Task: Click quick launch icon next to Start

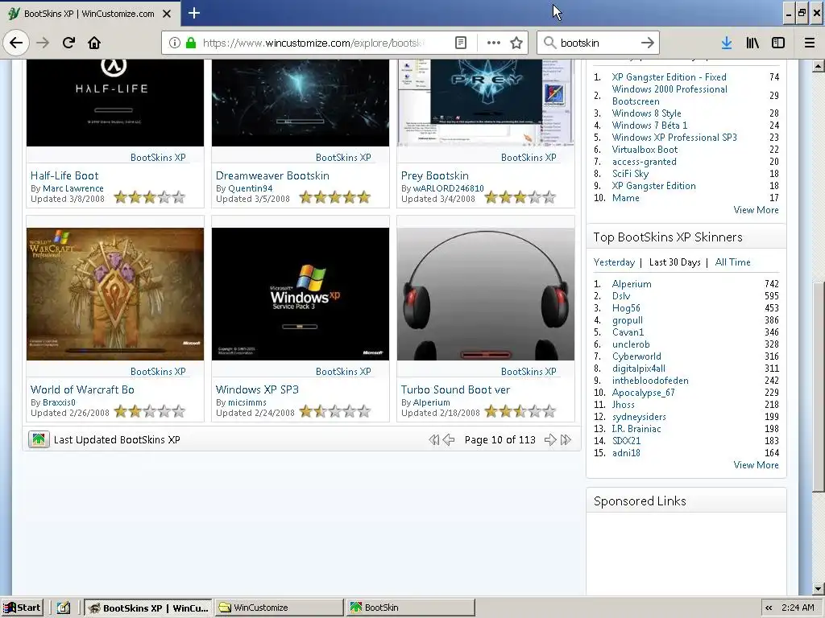Action: [64, 608]
